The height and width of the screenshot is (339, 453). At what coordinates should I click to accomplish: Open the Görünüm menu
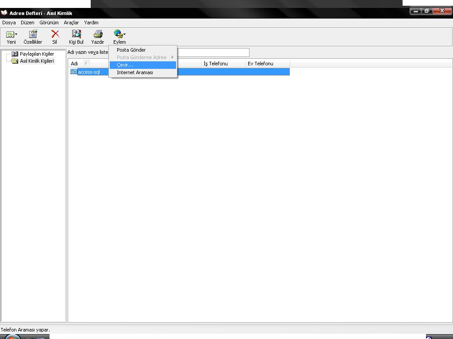tap(49, 23)
